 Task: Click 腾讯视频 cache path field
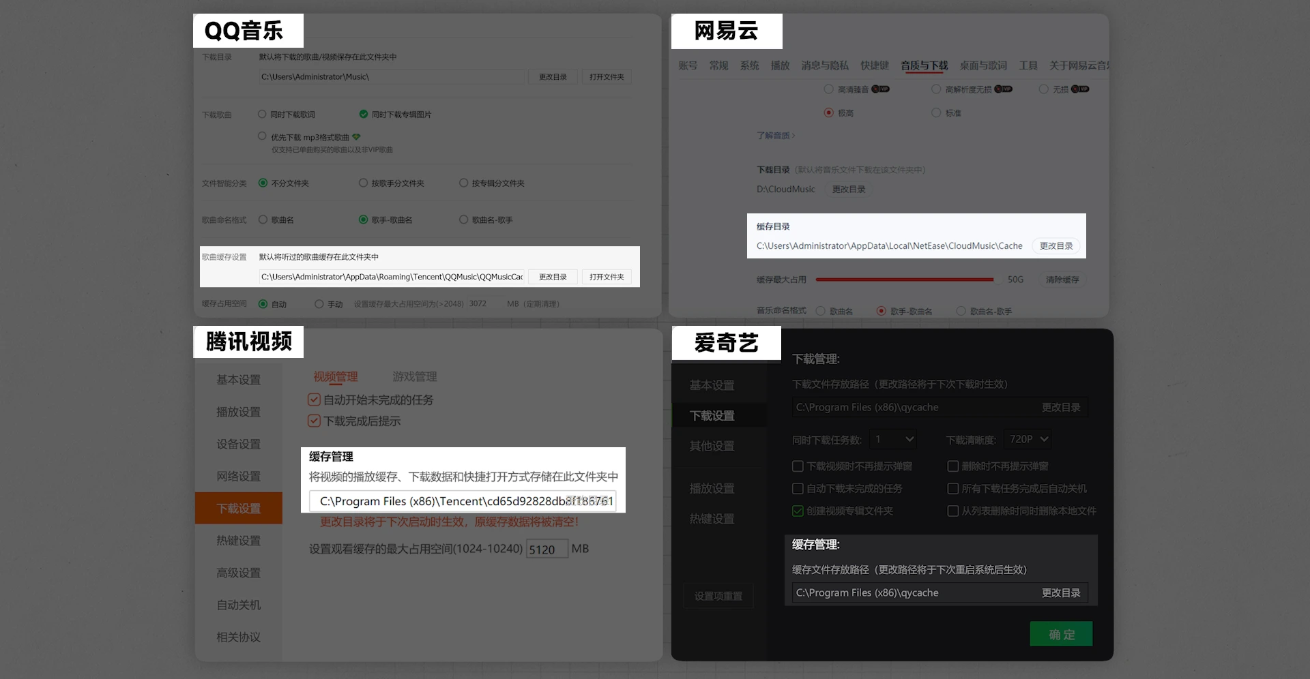[x=463, y=501]
